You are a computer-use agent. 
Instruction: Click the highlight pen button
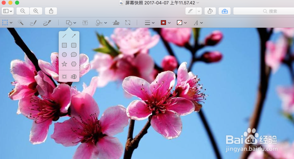191,11
